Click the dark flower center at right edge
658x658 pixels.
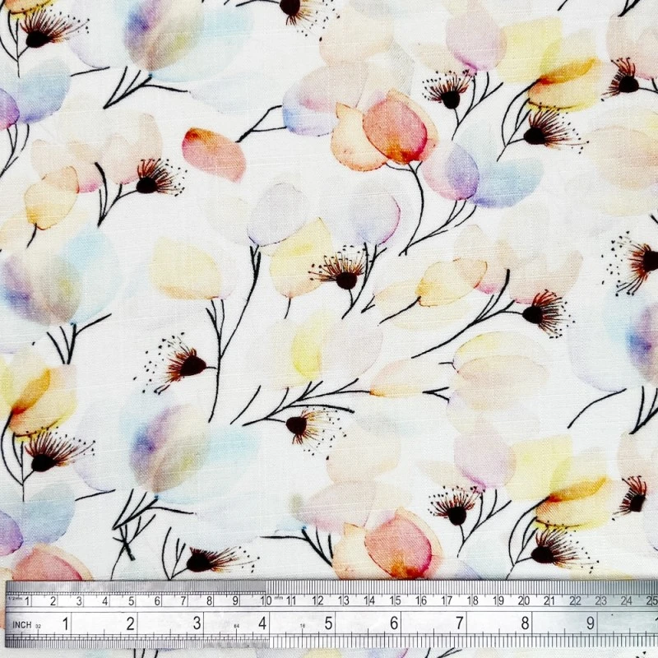(649, 262)
